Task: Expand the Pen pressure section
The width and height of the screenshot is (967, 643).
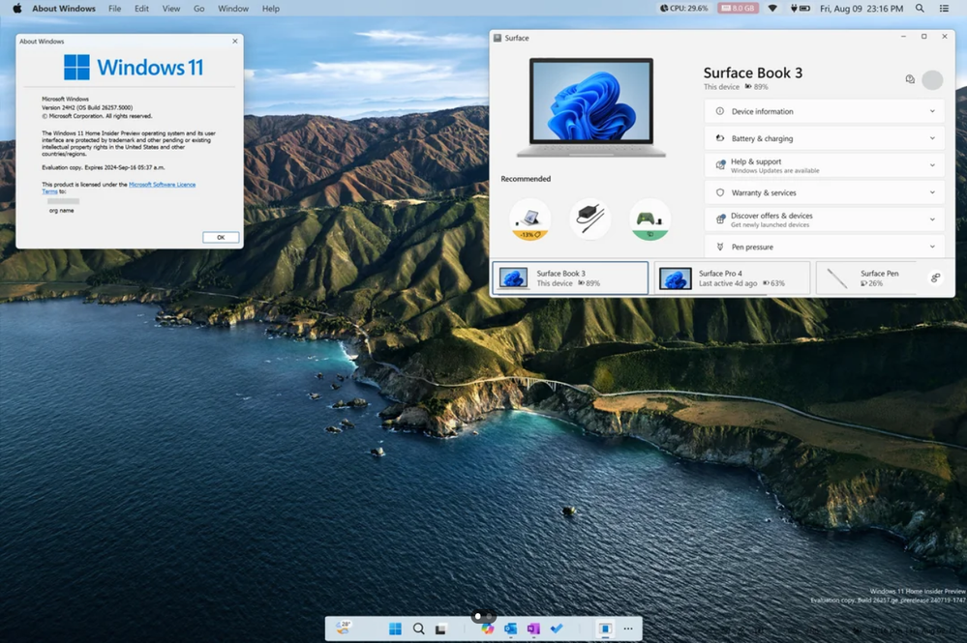Action: pyautogui.click(x=824, y=247)
